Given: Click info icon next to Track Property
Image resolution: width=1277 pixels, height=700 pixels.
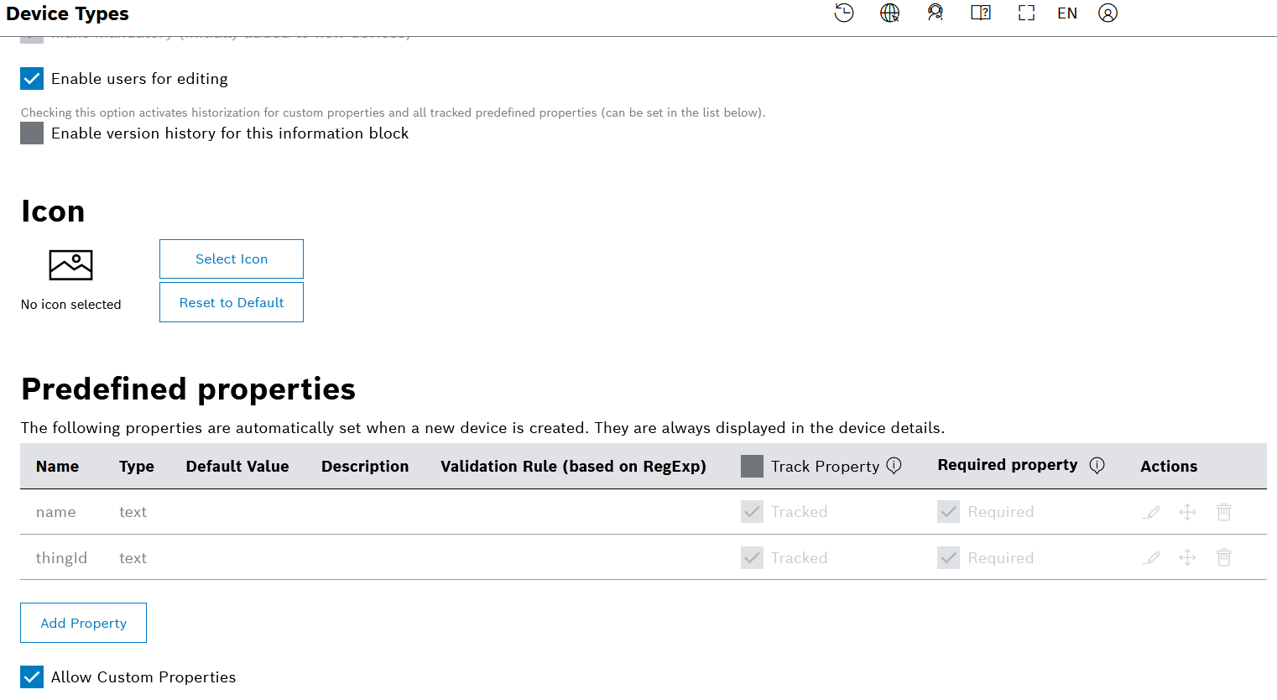Looking at the screenshot, I should pos(894,466).
